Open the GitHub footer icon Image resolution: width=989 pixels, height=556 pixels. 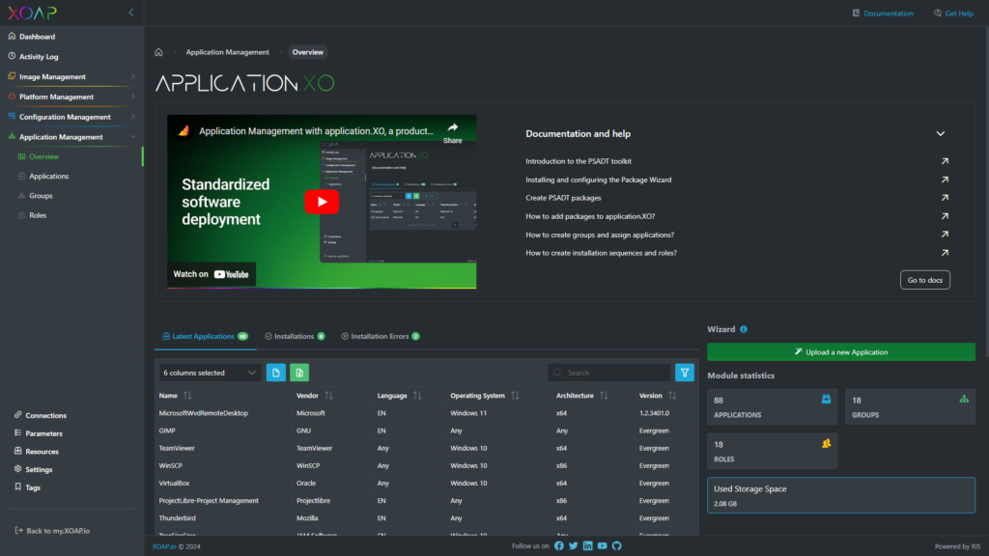click(x=617, y=546)
